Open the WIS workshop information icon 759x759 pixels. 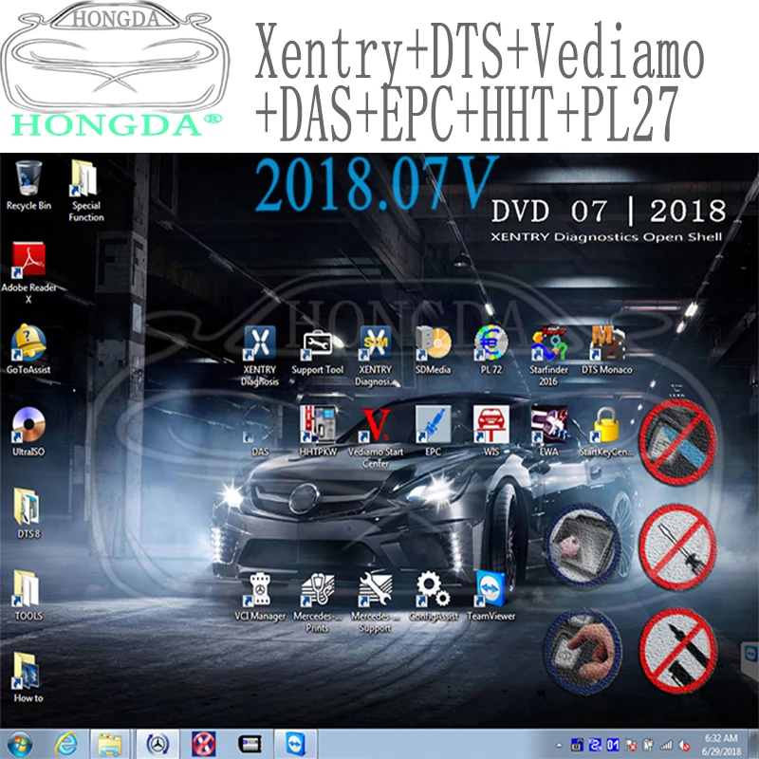point(491,432)
